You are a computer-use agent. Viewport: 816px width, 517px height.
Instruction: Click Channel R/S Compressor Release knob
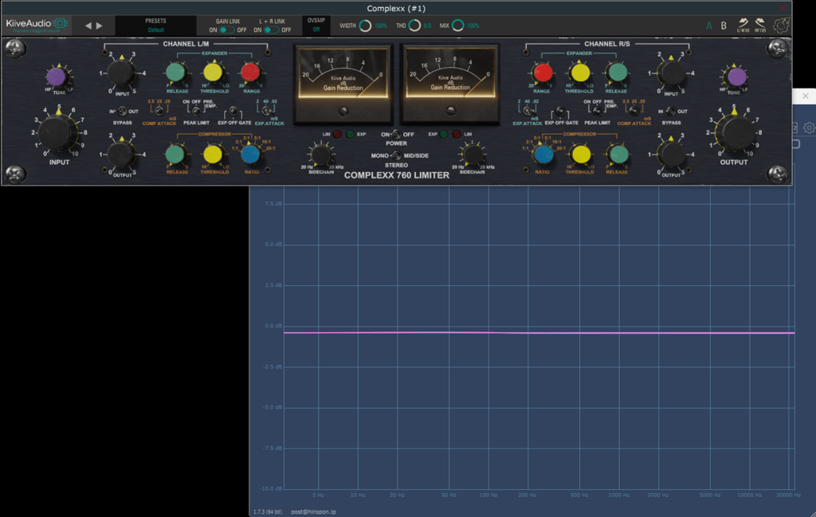tap(618, 155)
